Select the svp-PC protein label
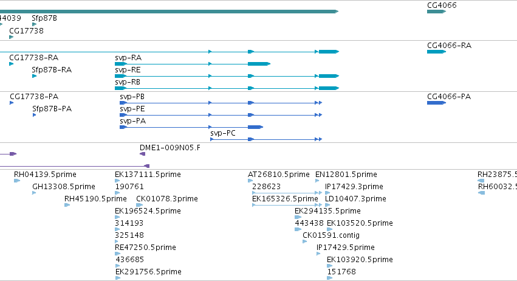517x281 pixels. [x=223, y=133]
